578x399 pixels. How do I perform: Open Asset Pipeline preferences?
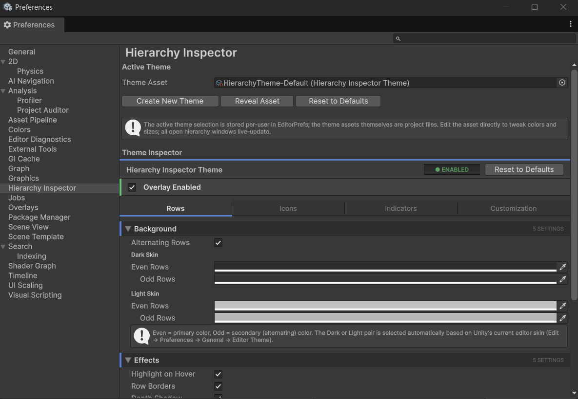point(33,120)
